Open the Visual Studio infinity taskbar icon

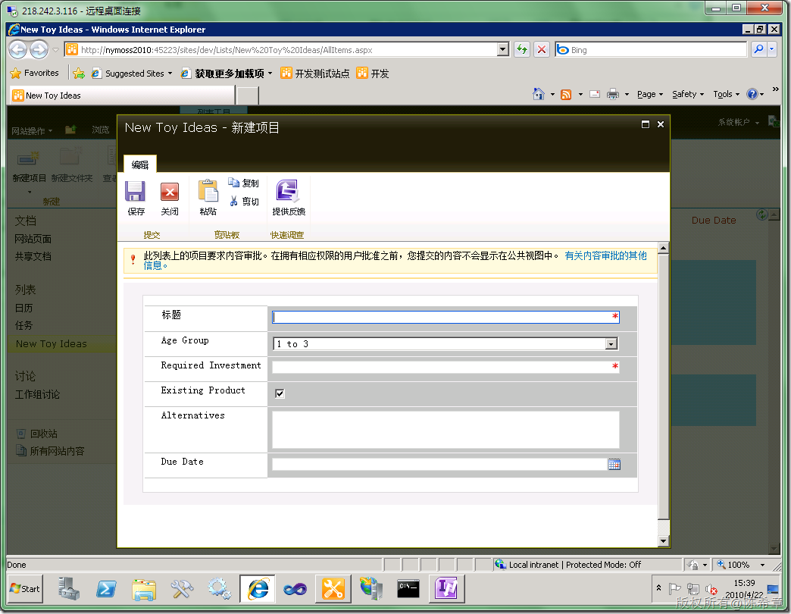[x=295, y=589]
